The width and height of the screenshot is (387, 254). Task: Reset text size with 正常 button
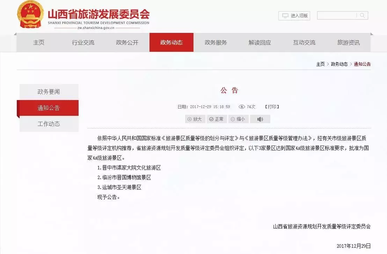217,119
